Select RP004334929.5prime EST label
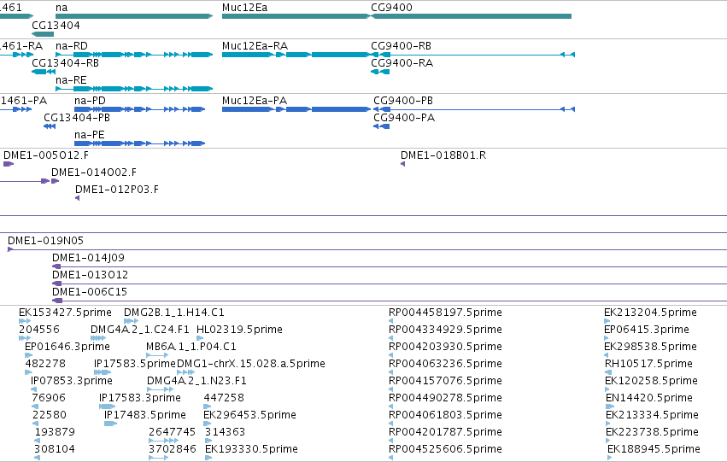This screenshot has width=727, height=462. coord(445,330)
